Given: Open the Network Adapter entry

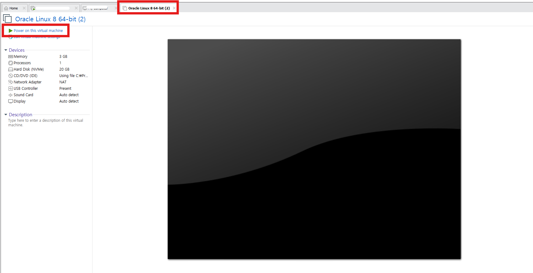Looking at the screenshot, I should [27, 82].
